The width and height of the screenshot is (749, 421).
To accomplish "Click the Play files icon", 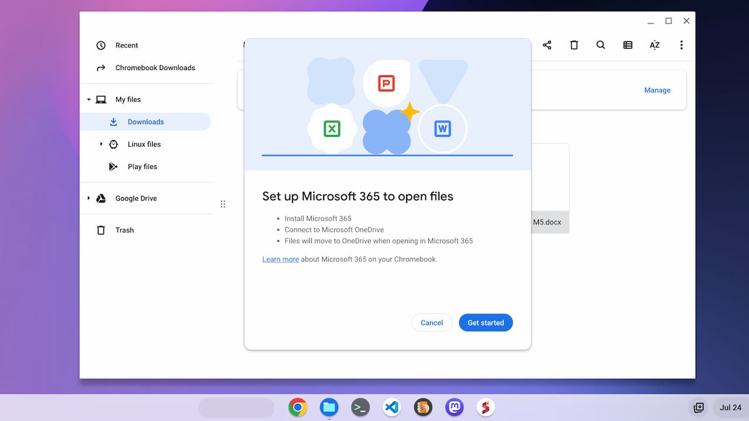I will 114,167.
